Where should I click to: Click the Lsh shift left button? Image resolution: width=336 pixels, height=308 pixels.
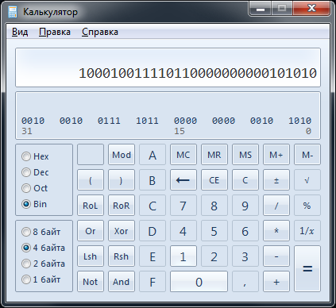click(x=91, y=256)
